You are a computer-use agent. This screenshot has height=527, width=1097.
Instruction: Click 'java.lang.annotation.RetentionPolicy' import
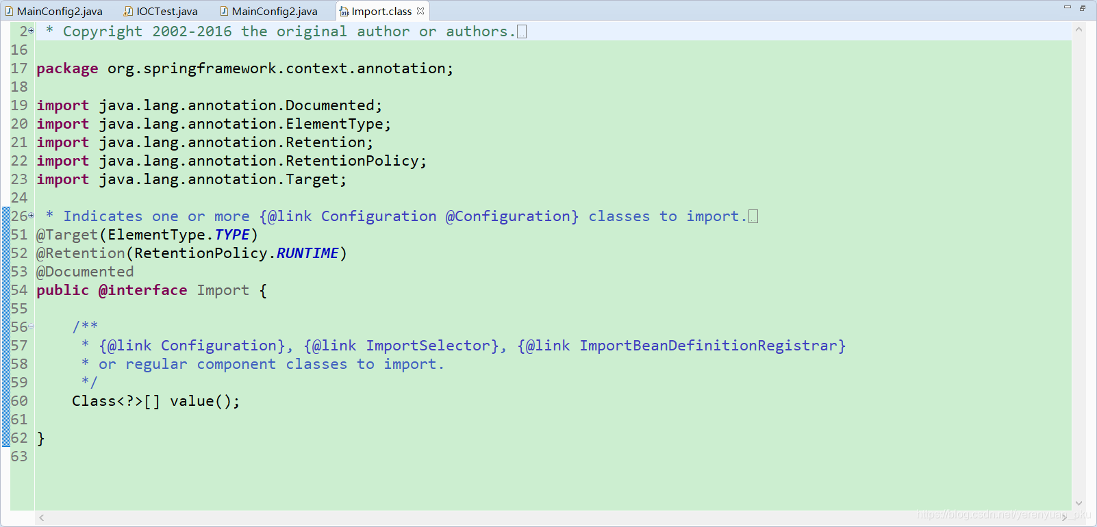[259, 161]
